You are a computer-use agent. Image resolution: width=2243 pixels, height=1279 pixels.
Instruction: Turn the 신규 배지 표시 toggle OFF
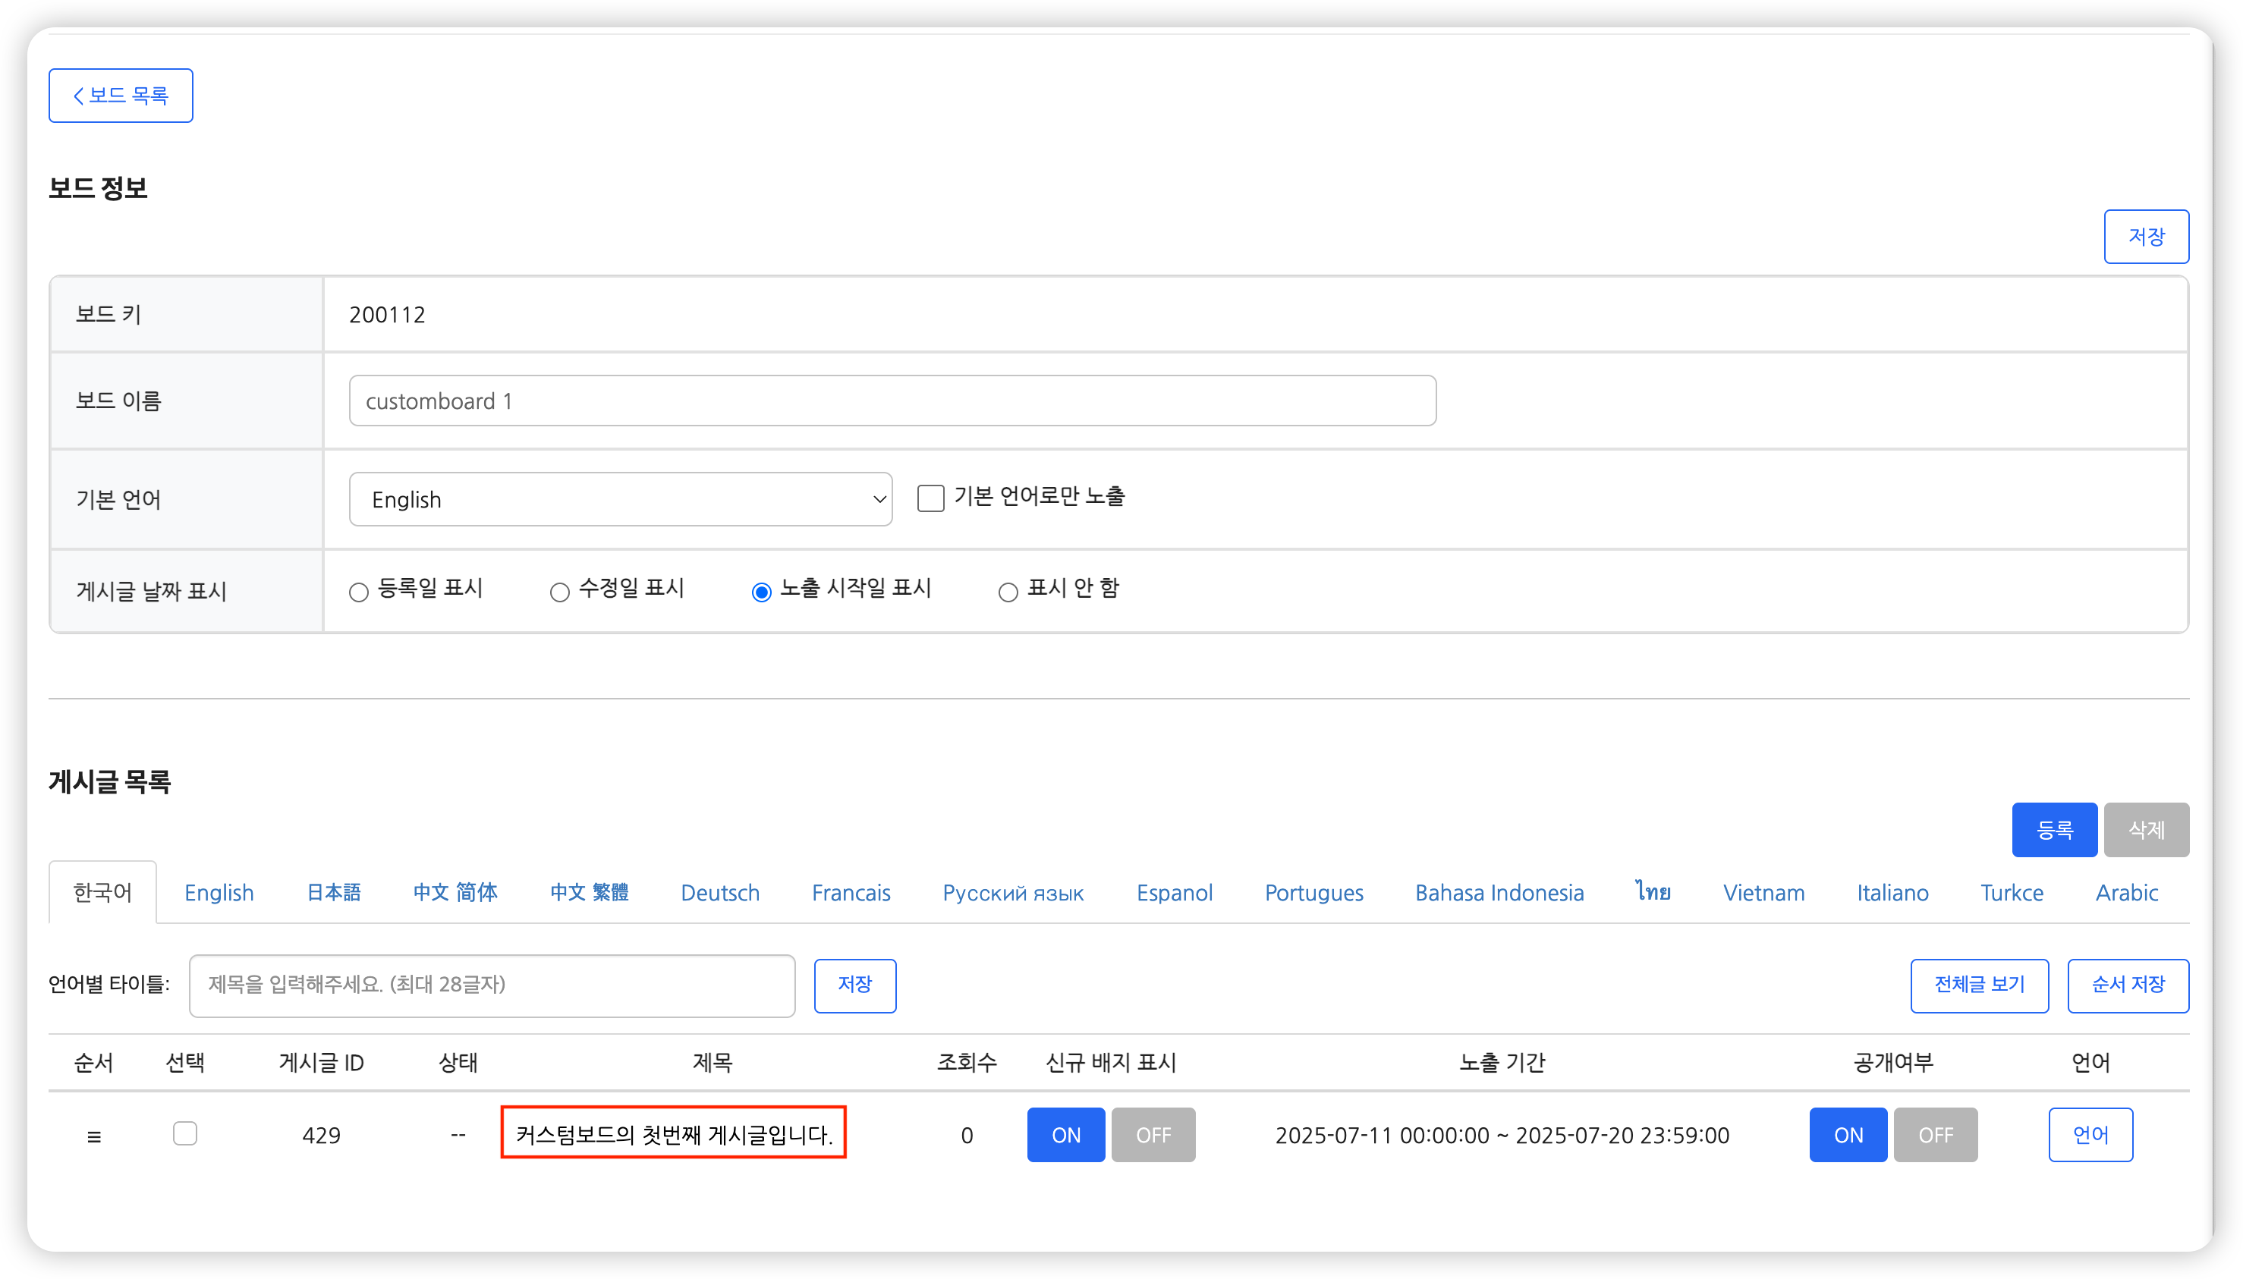tap(1153, 1135)
